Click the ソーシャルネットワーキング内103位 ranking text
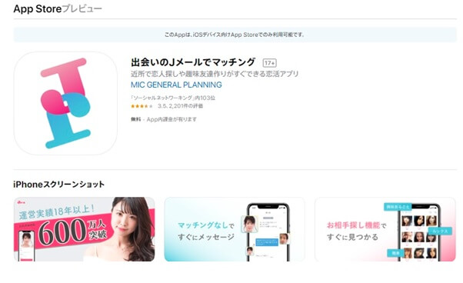 (173, 98)
